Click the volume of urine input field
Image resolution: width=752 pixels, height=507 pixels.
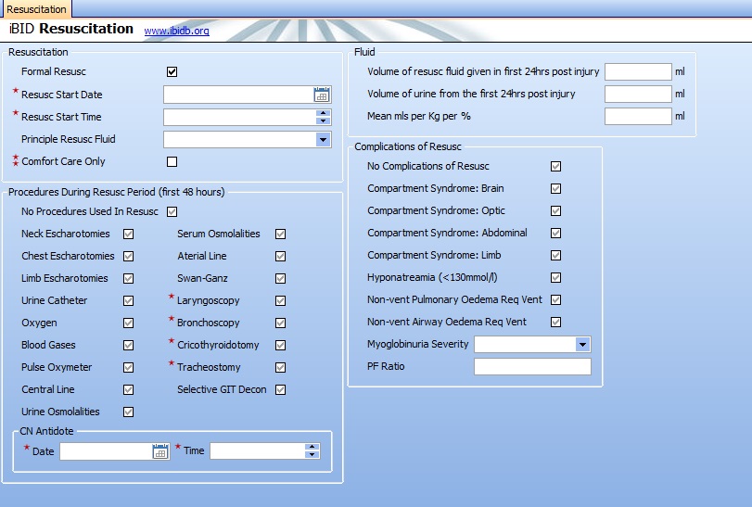click(x=637, y=94)
